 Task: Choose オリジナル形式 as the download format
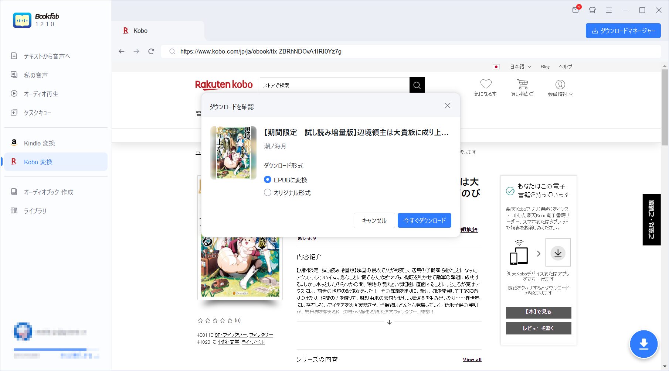[x=268, y=192]
